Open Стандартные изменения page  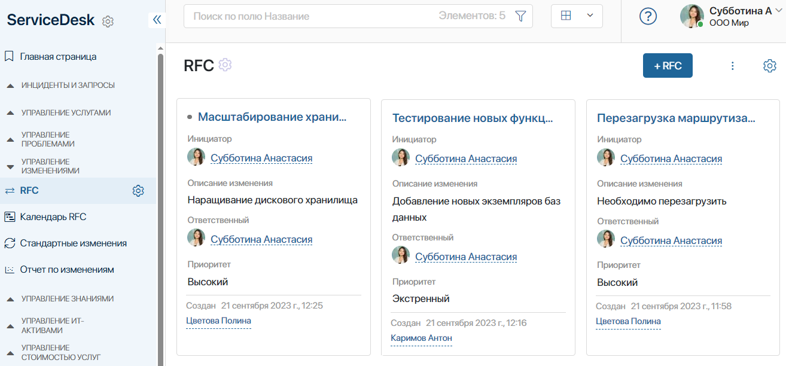[73, 243]
